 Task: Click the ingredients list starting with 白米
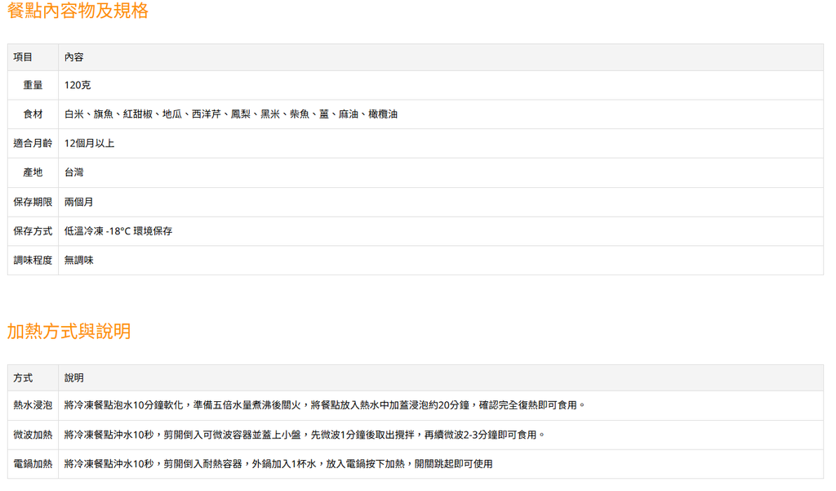tap(231, 114)
